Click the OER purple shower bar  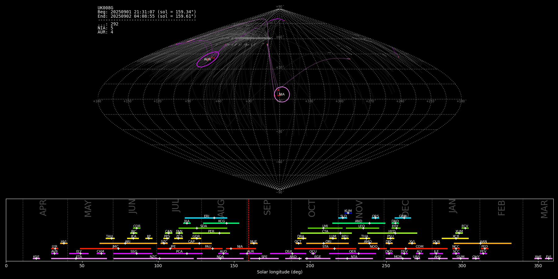pos(352,254)
